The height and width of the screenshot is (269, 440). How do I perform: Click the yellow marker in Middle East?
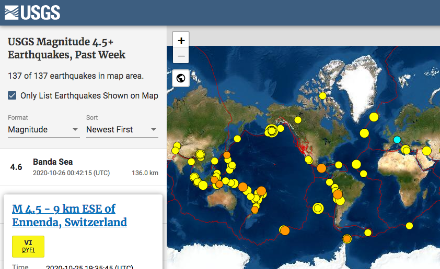[x=426, y=151]
